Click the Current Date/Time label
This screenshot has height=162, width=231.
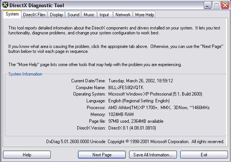[x=88, y=81]
